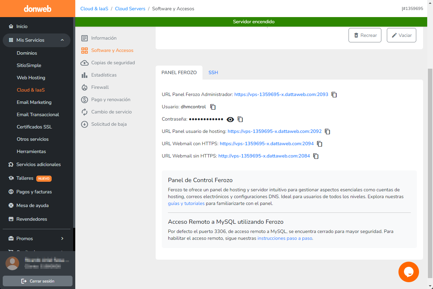
Task: Switch to the PANEL FEROZO tab
Action: [x=179, y=72]
